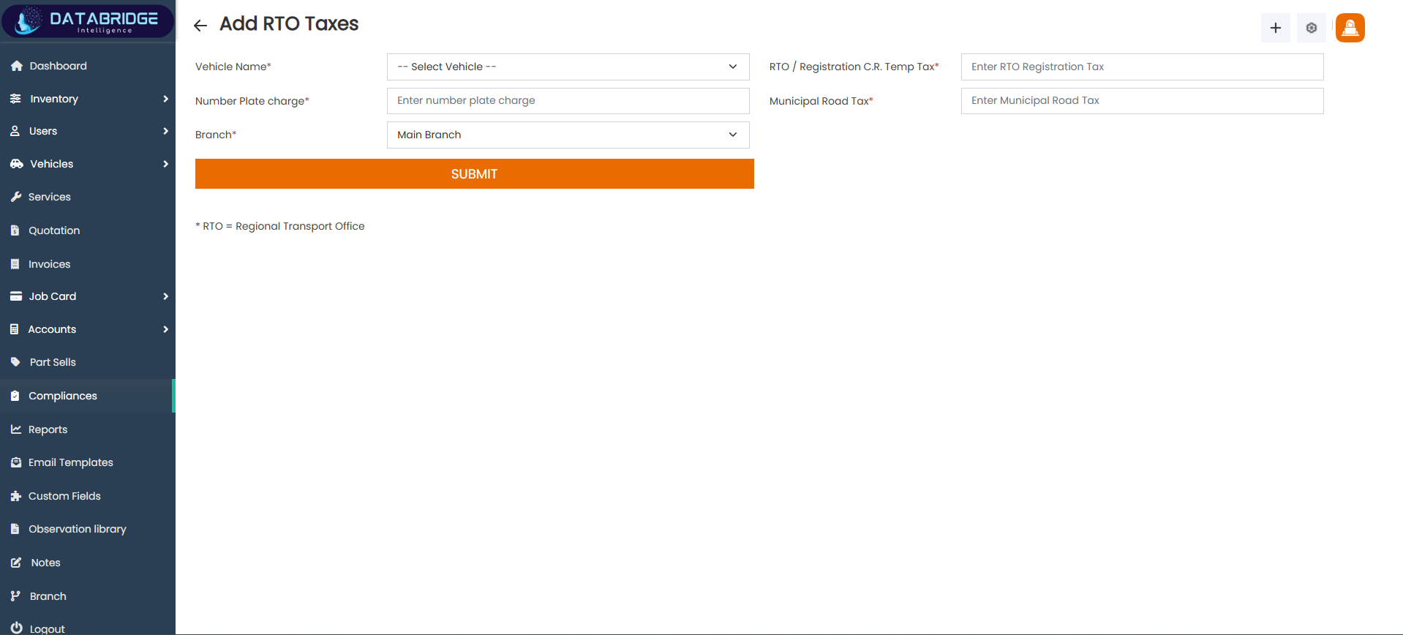Expand the Users submenu chevron

click(x=166, y=131)
